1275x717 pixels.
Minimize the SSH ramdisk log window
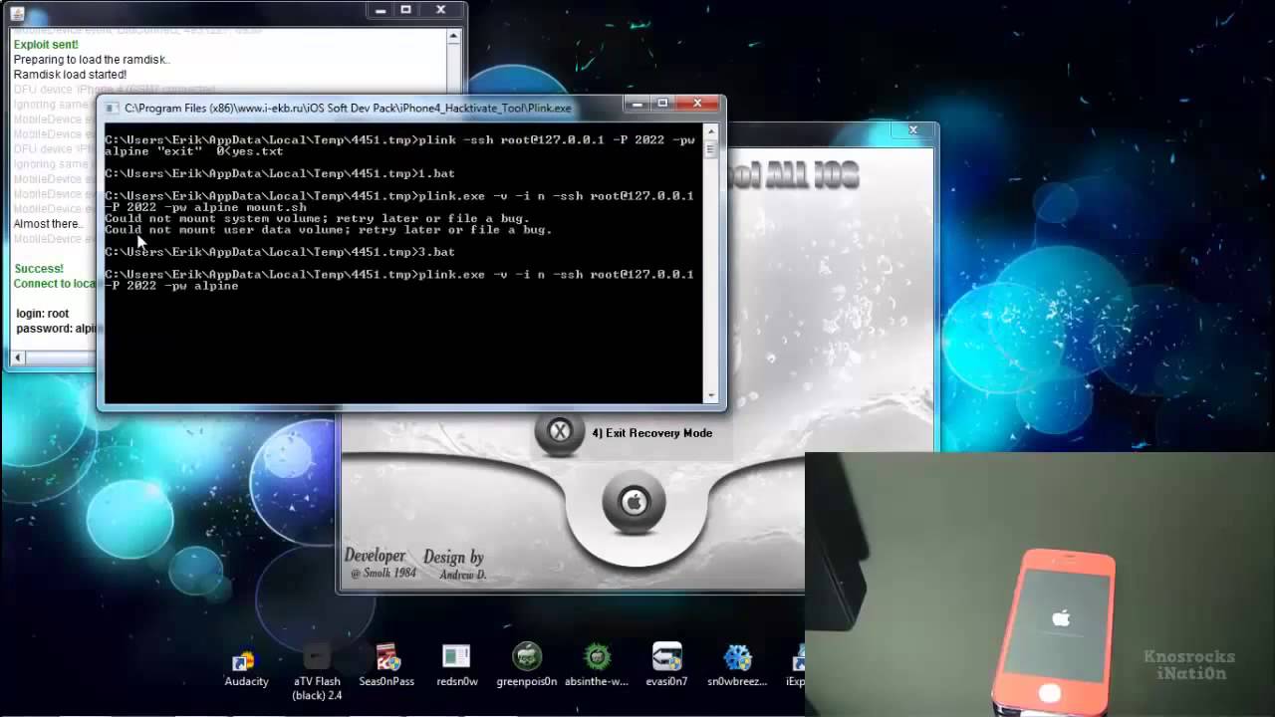coord(381,9)
